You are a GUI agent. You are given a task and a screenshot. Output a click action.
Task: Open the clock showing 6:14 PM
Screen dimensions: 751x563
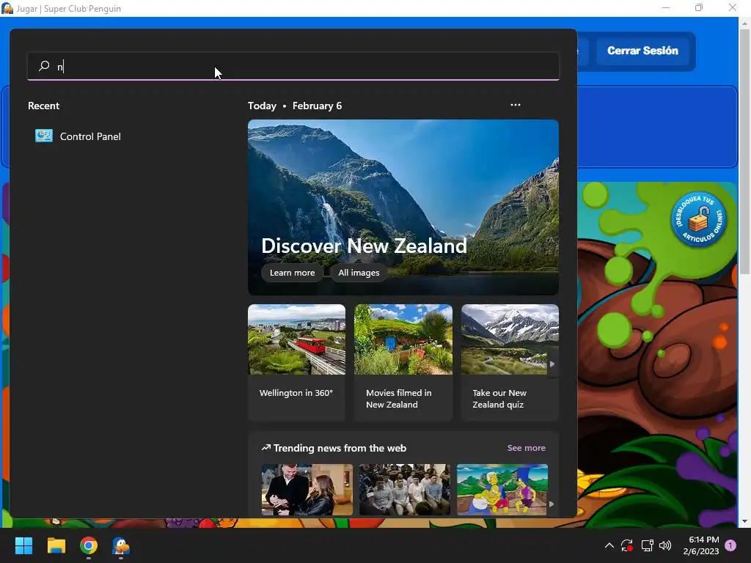point(701,545)
